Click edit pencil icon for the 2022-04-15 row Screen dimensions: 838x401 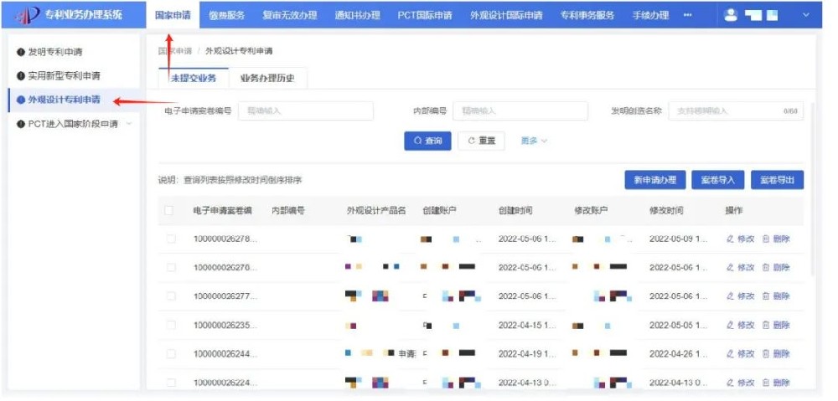tap(730, 326)
